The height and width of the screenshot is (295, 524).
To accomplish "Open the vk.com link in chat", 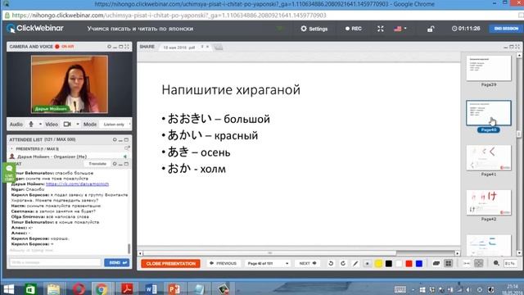I will coord(77,184).
